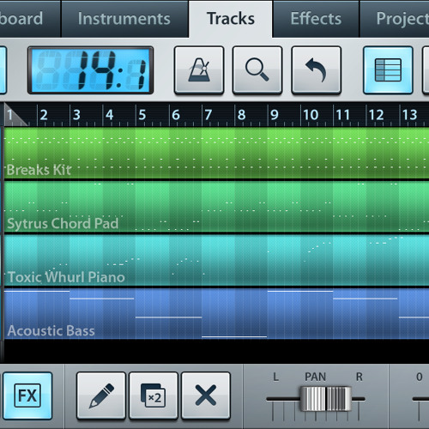The width and height of the screenshot is (429, 429).
Task: Open the zoom magnifier tool
Action: [x=257, y=69]
